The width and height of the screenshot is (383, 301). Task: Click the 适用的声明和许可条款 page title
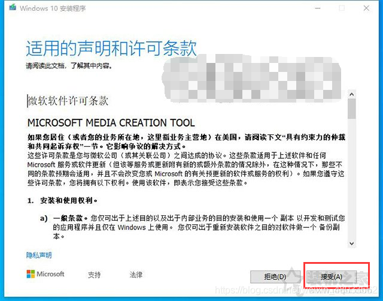(111, 48)
